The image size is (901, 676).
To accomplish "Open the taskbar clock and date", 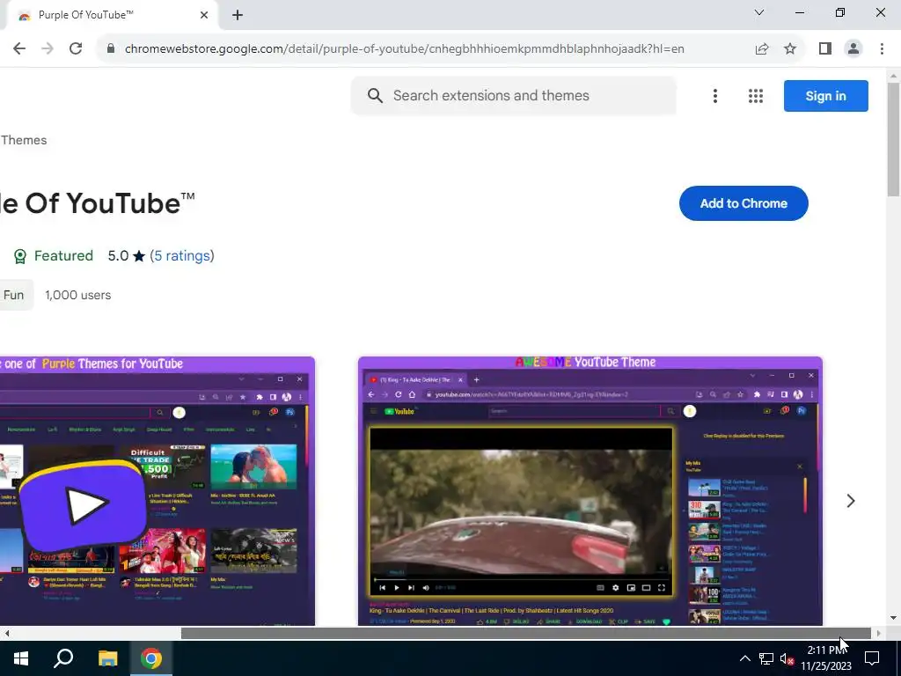I will [x=826, y=658].
